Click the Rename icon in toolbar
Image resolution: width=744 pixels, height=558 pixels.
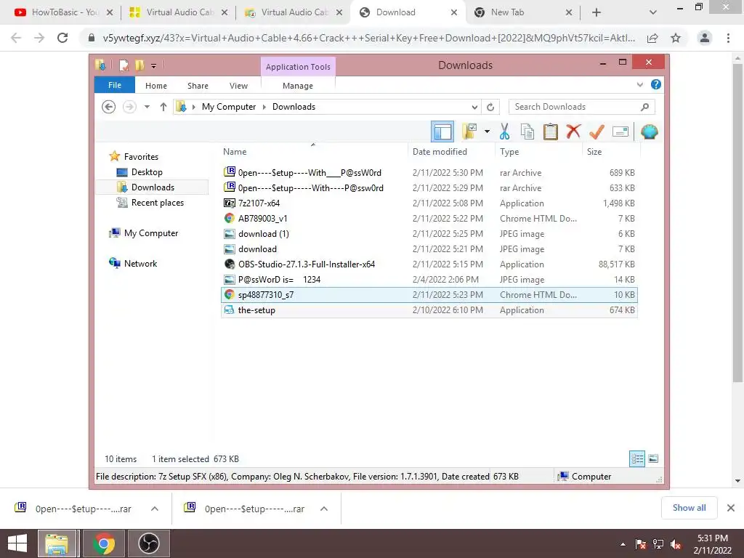tap(620, 132)
